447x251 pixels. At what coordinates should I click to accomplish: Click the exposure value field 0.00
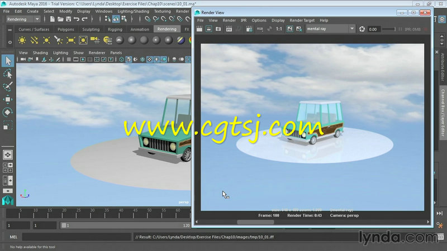[x=373, y=30]
